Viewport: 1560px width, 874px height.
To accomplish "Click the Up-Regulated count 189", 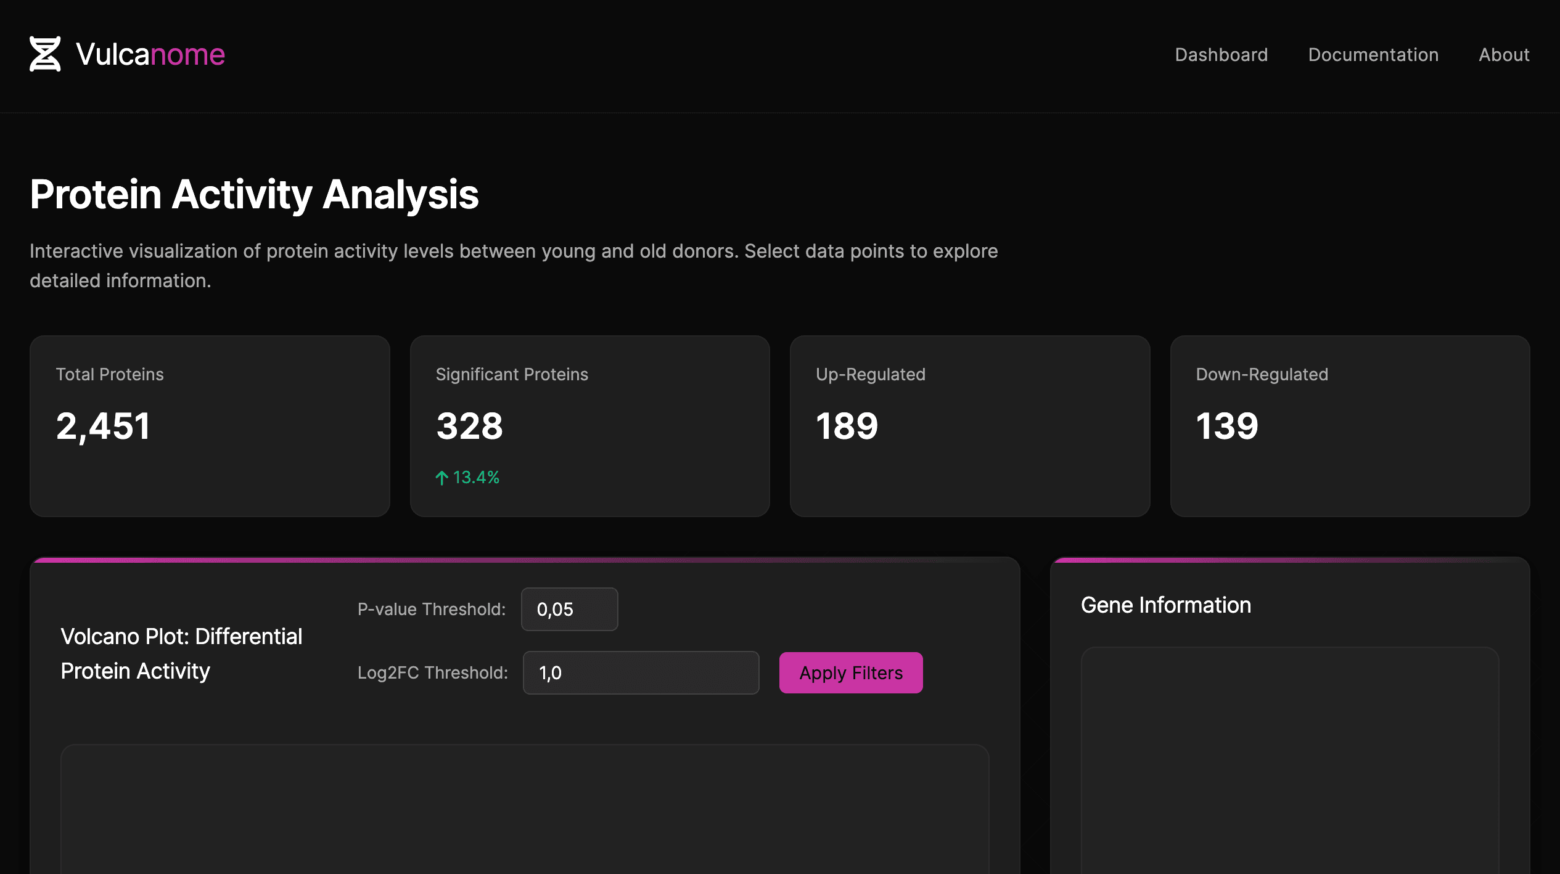I will tap(847, 426).
